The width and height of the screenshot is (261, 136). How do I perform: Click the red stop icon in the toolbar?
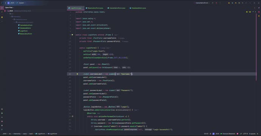[216, 3]
